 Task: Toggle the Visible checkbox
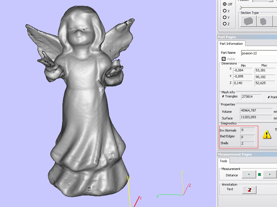(x=224, y=59)
